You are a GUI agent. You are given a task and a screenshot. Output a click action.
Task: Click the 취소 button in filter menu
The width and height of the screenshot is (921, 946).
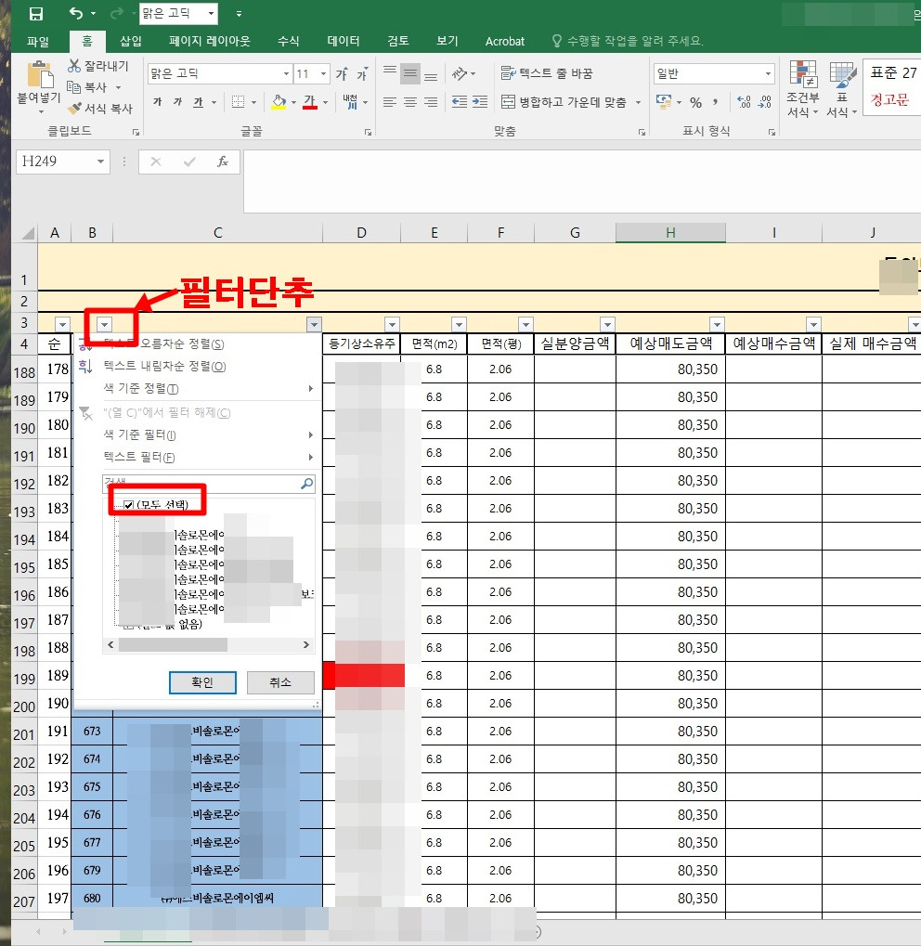280,682
